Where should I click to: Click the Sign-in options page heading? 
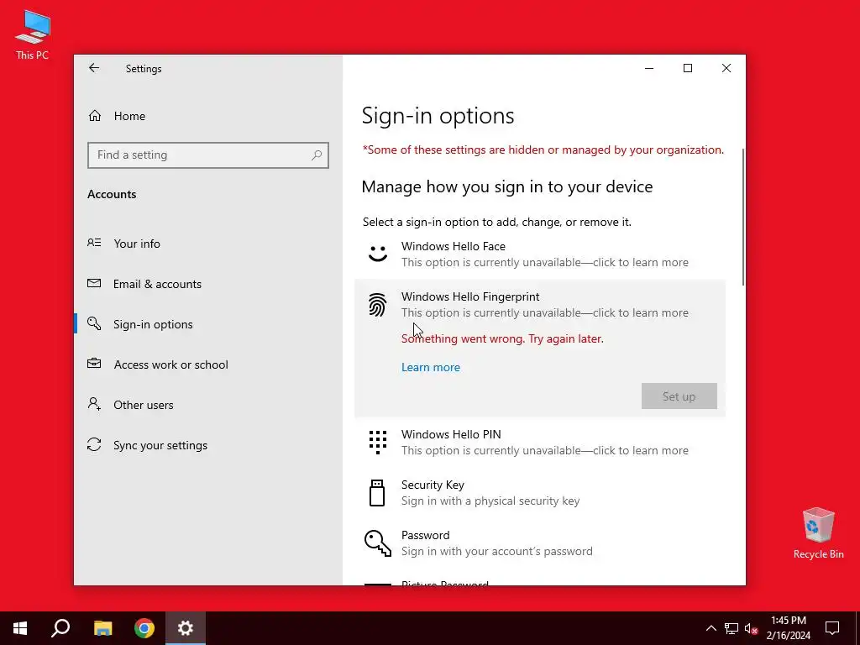(x=438, y=116)
